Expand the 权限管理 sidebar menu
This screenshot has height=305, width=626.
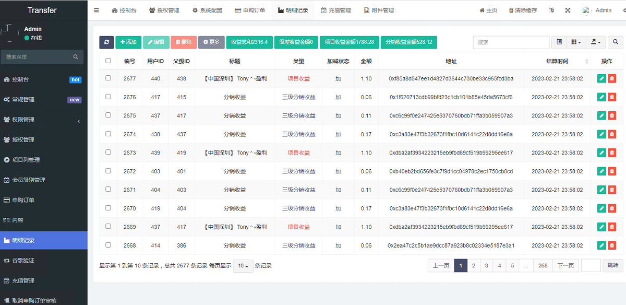coord(44,120)
